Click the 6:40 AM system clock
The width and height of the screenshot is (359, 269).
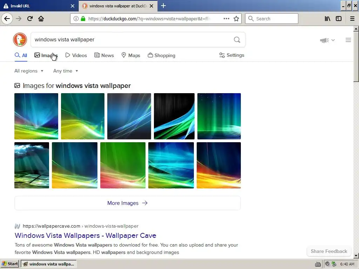[347, 264]
